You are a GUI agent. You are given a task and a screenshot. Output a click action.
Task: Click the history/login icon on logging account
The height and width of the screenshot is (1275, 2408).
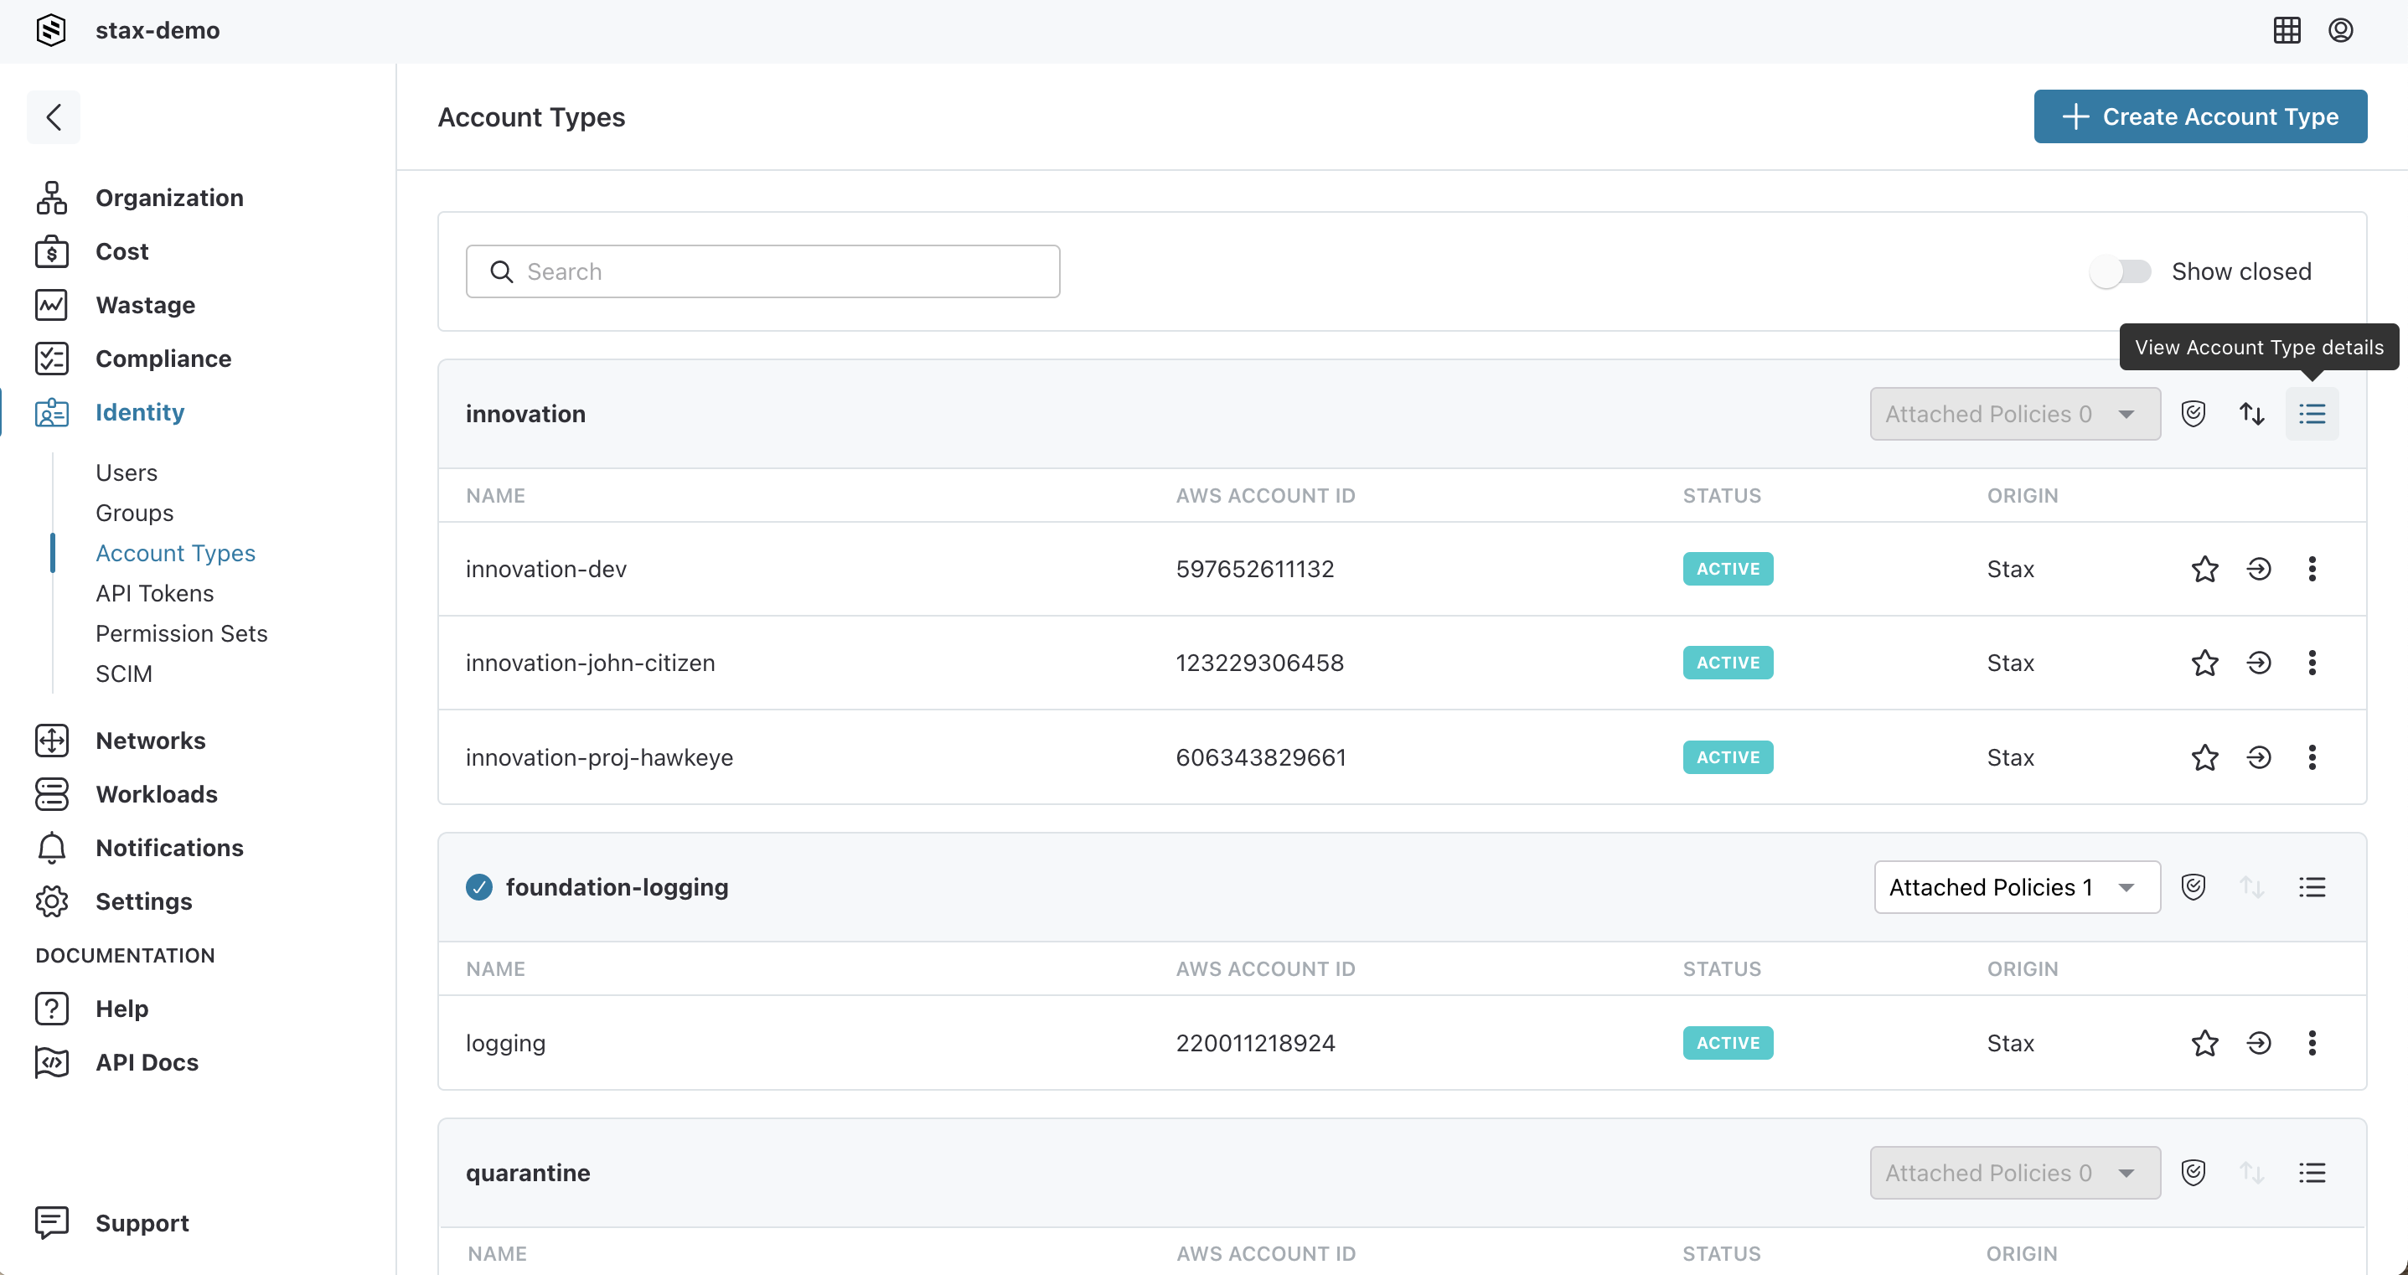pyautogui.click(x=2260, y=1043)
